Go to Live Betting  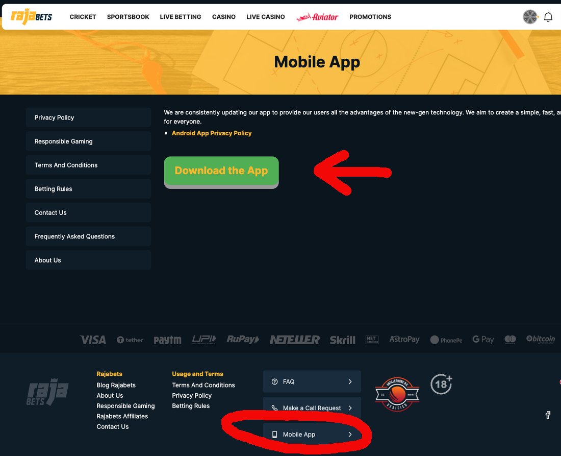181,17
